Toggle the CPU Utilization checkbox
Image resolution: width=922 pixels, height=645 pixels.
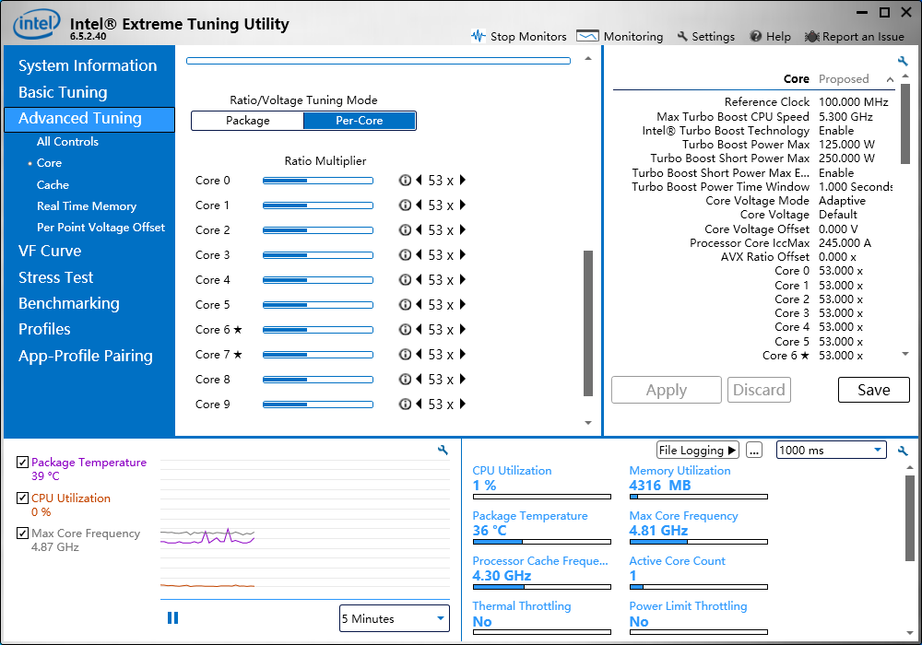point(23,498)
